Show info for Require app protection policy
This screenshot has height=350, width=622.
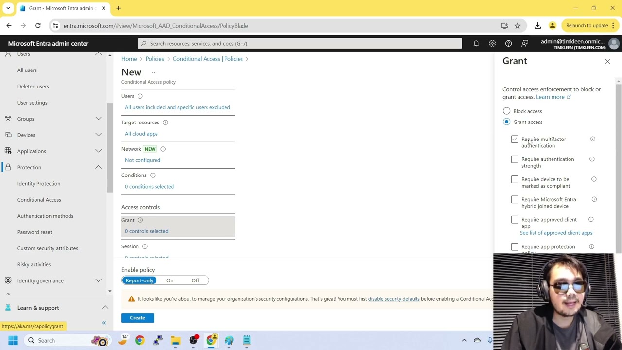(x=591, y=247)
